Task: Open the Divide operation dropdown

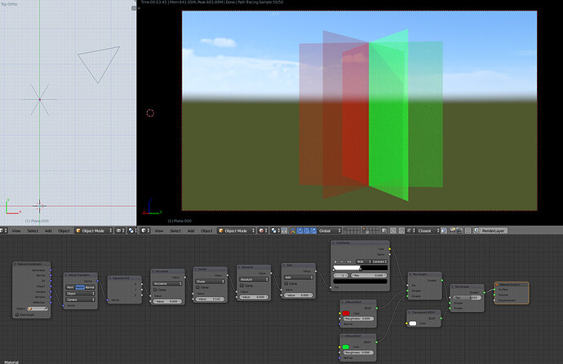Action: pos(211,281)
